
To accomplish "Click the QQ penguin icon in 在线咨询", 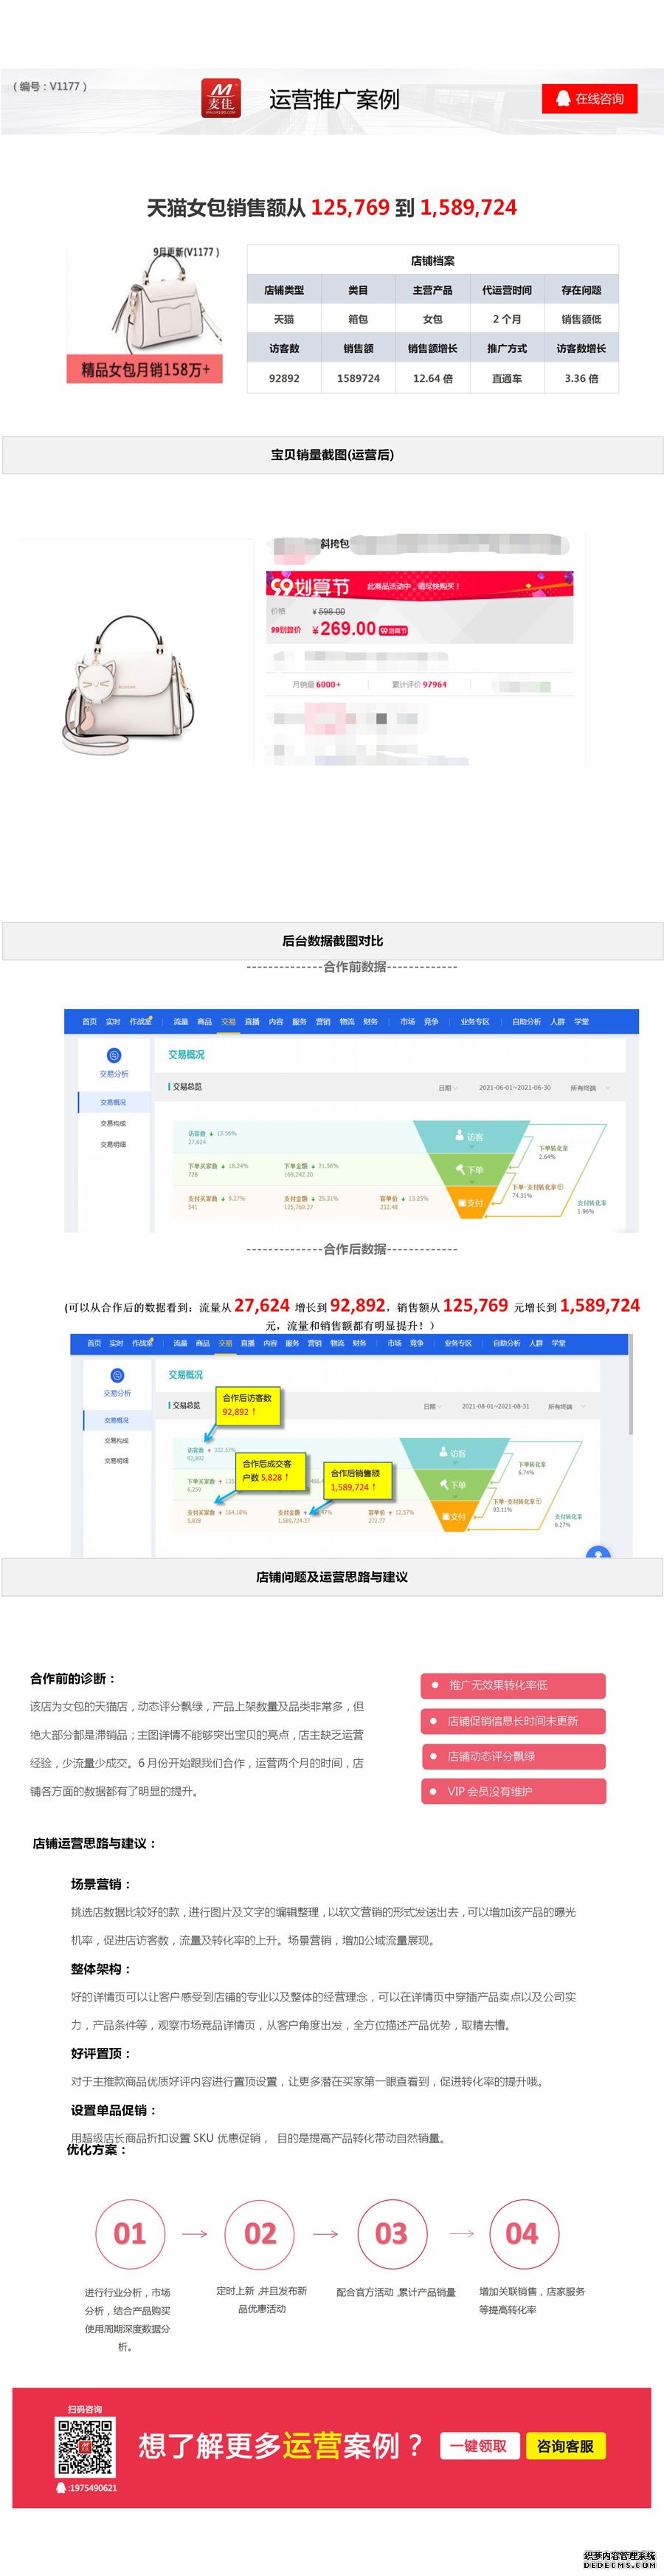I will tap(563, 98).
